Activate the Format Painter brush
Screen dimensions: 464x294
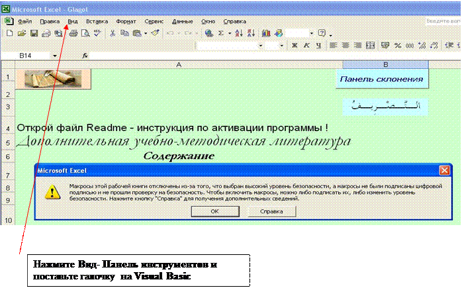pos(156,33)
